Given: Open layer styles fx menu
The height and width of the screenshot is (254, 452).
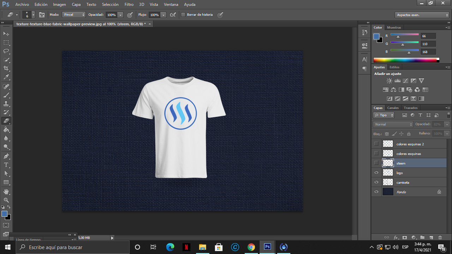Looking at the screenshot, I should [396, 237].
